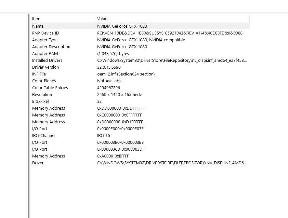Click the Item column header

click(63, 19)
